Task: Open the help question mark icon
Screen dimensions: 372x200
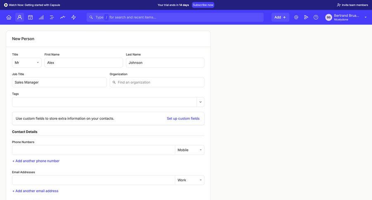Action: click(316, 17)
